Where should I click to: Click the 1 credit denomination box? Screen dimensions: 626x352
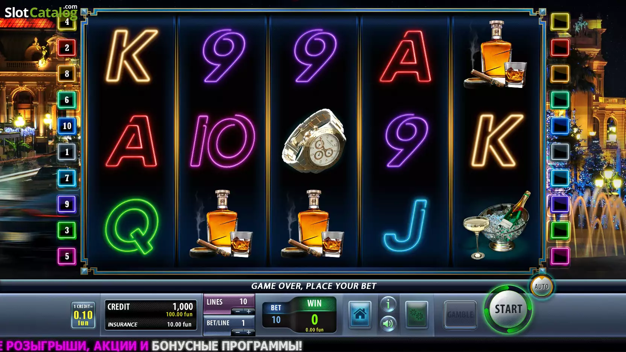[83, 315]
